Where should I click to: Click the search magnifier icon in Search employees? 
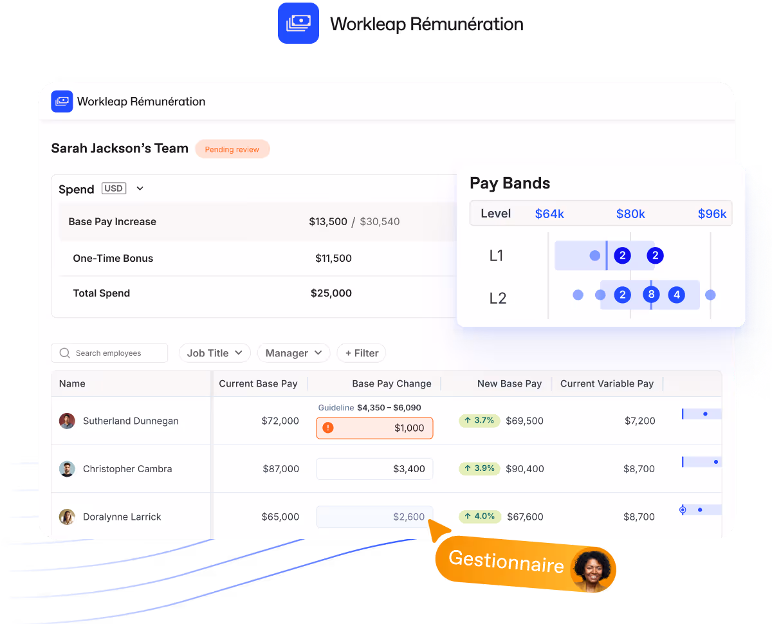[64, 353]
